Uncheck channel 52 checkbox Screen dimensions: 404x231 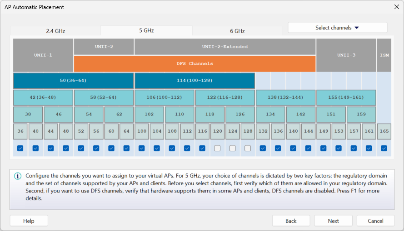81,148
